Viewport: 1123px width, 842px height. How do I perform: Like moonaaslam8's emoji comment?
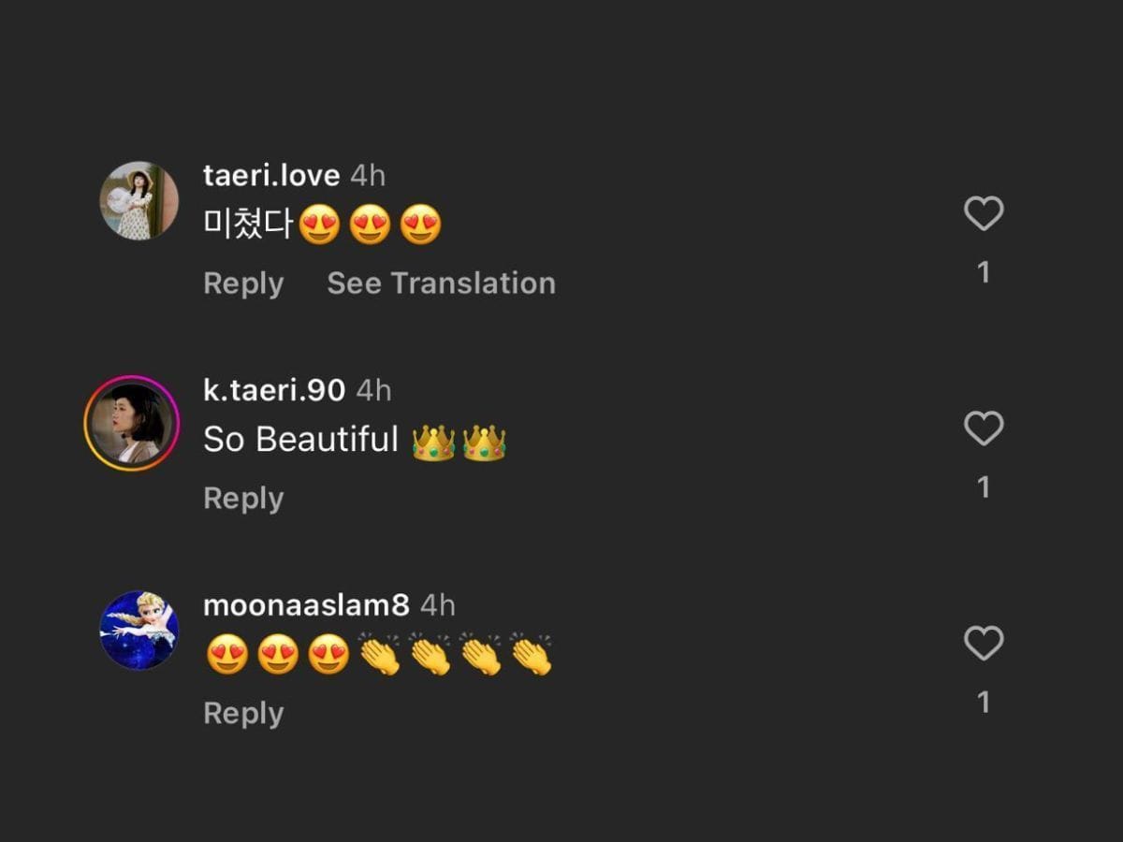(984, 644)
